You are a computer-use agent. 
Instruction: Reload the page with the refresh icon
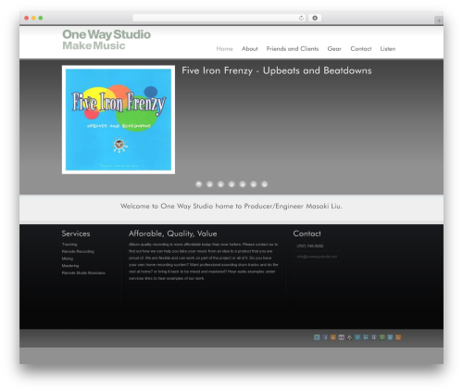(x=301, y=18)
